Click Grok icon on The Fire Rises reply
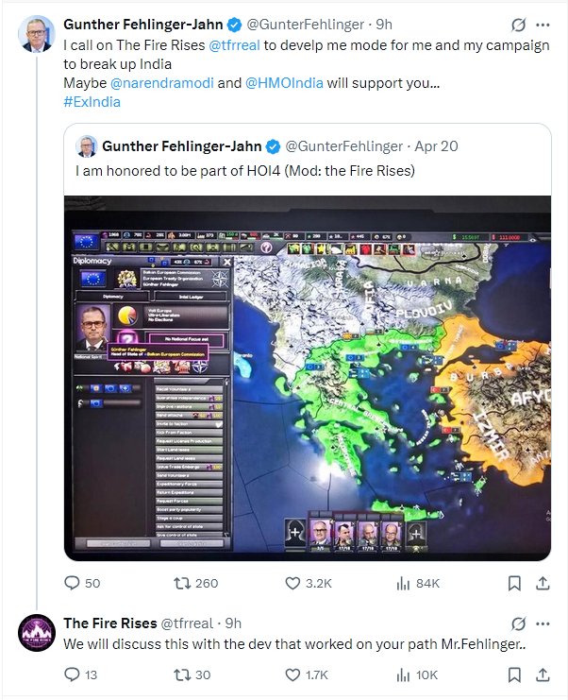The image size is (568, 700). tap(518, 623)
